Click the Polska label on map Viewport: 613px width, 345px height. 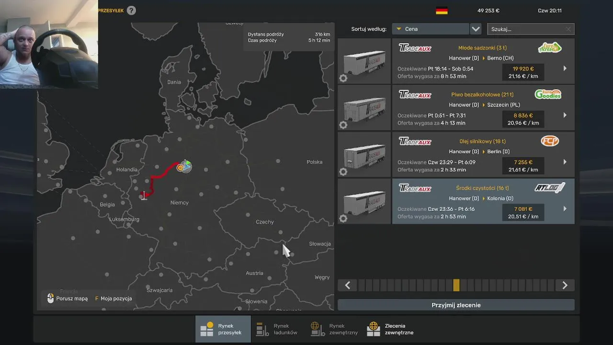click(314, 162)
